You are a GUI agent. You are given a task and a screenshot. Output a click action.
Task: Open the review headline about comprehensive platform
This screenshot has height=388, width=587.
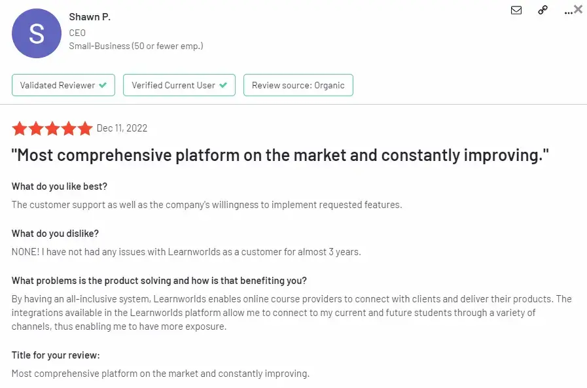pos(280,155)
